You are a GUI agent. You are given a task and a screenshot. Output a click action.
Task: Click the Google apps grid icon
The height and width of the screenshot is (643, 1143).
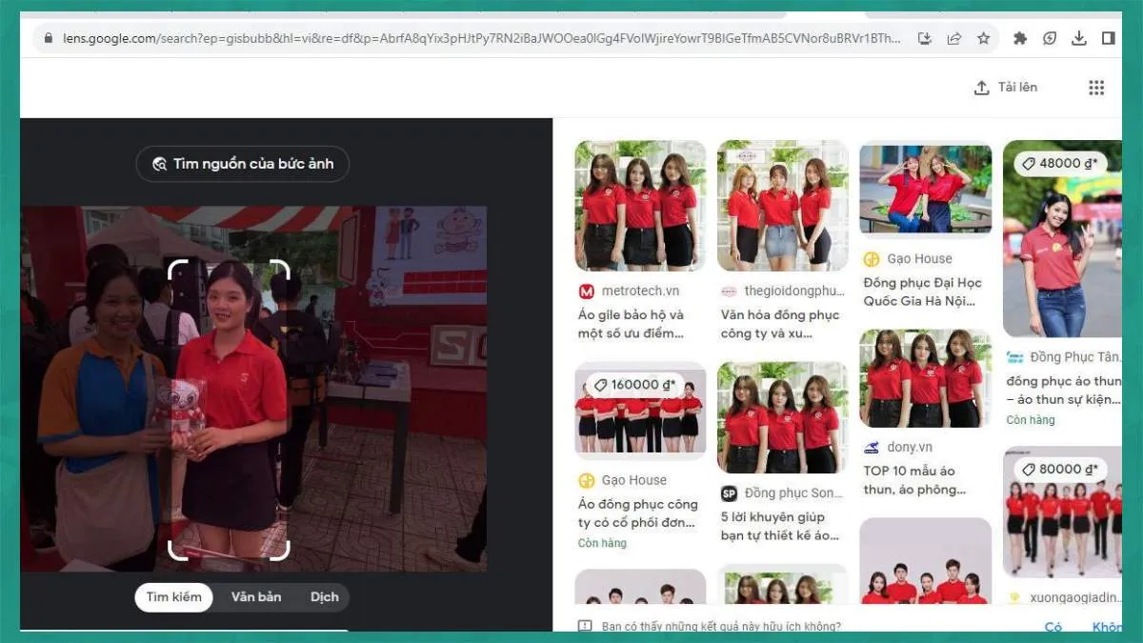pyautogui.click(x=1096, y=88)
